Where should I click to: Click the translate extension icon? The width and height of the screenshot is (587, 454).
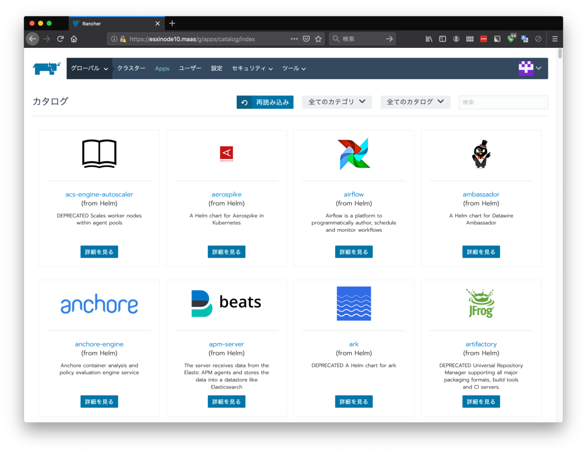coord(524,39)
